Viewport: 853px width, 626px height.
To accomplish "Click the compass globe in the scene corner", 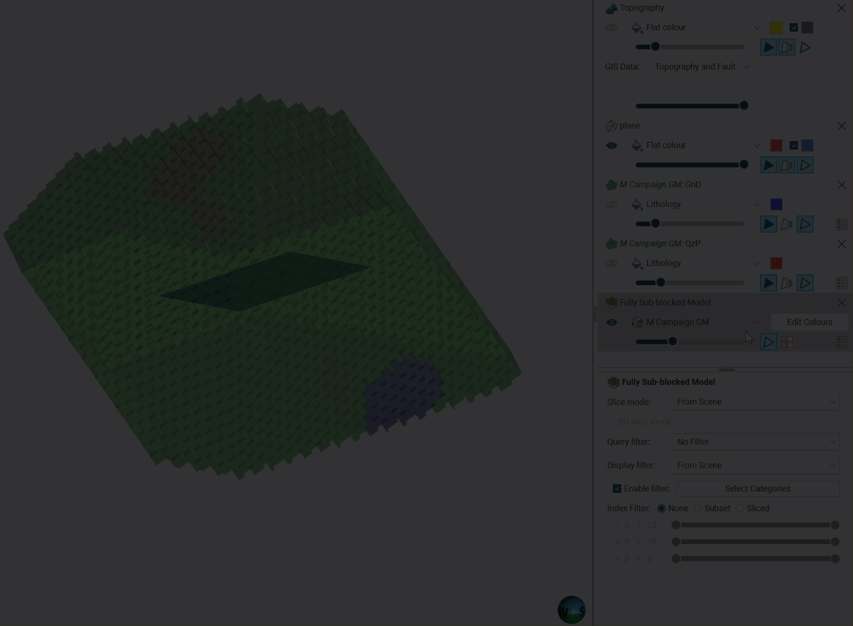I will [571, 610].
